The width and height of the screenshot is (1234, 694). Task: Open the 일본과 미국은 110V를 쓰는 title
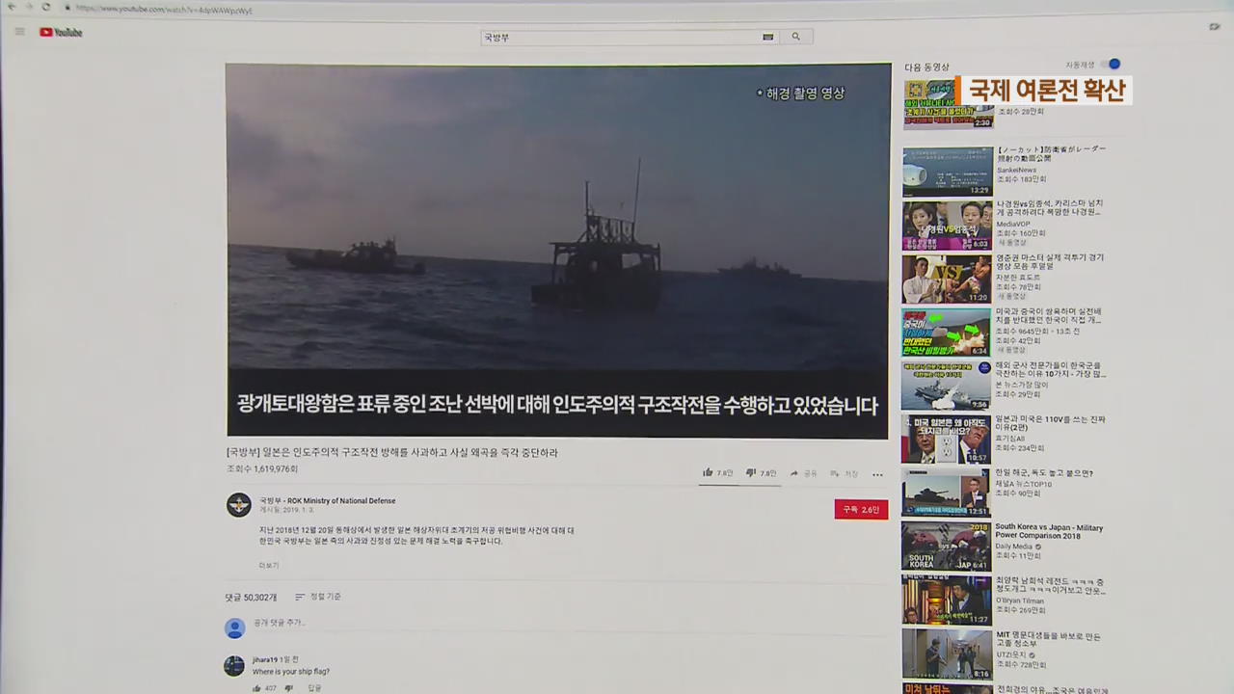click(1051, 423)
